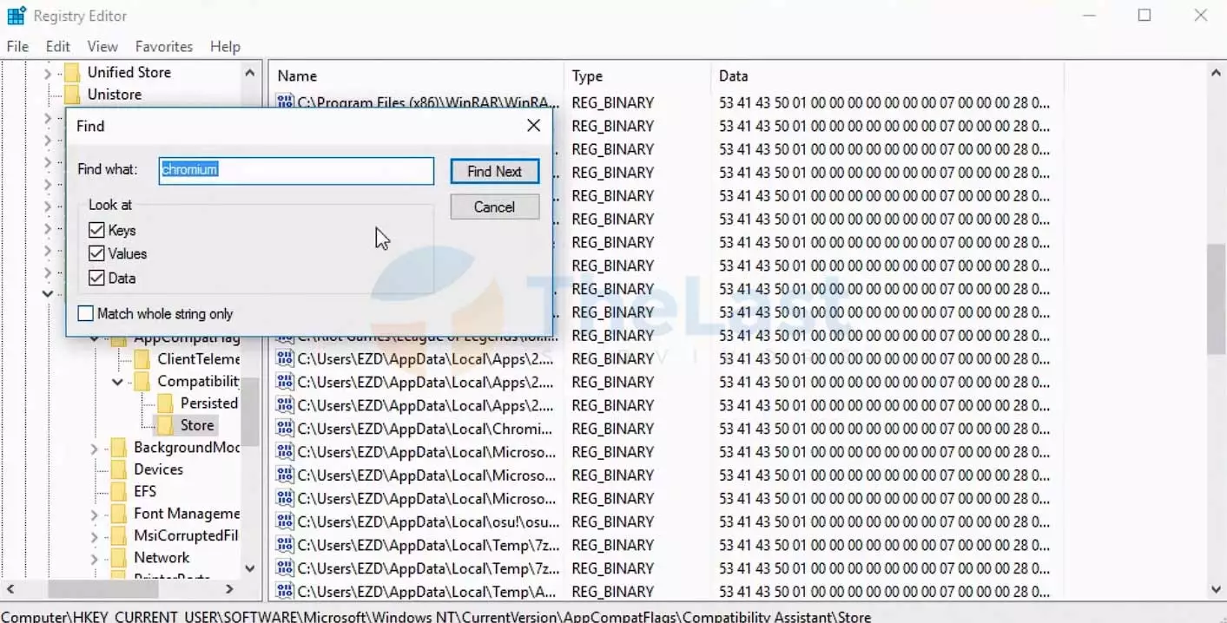Click binary value icon for WinRAR entry

coord(285,102)
